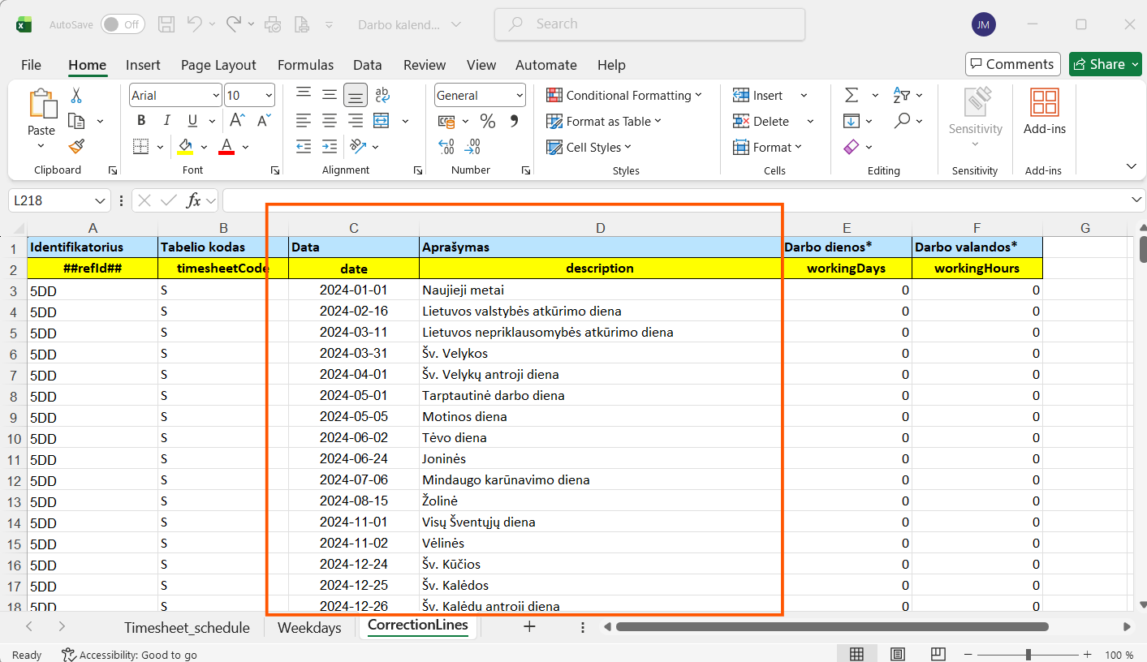Open the Comments pane

tap(1011, 64)
